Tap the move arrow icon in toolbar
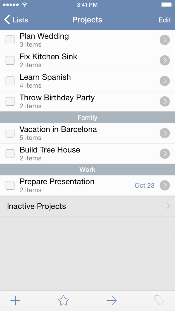 (111, 301)
